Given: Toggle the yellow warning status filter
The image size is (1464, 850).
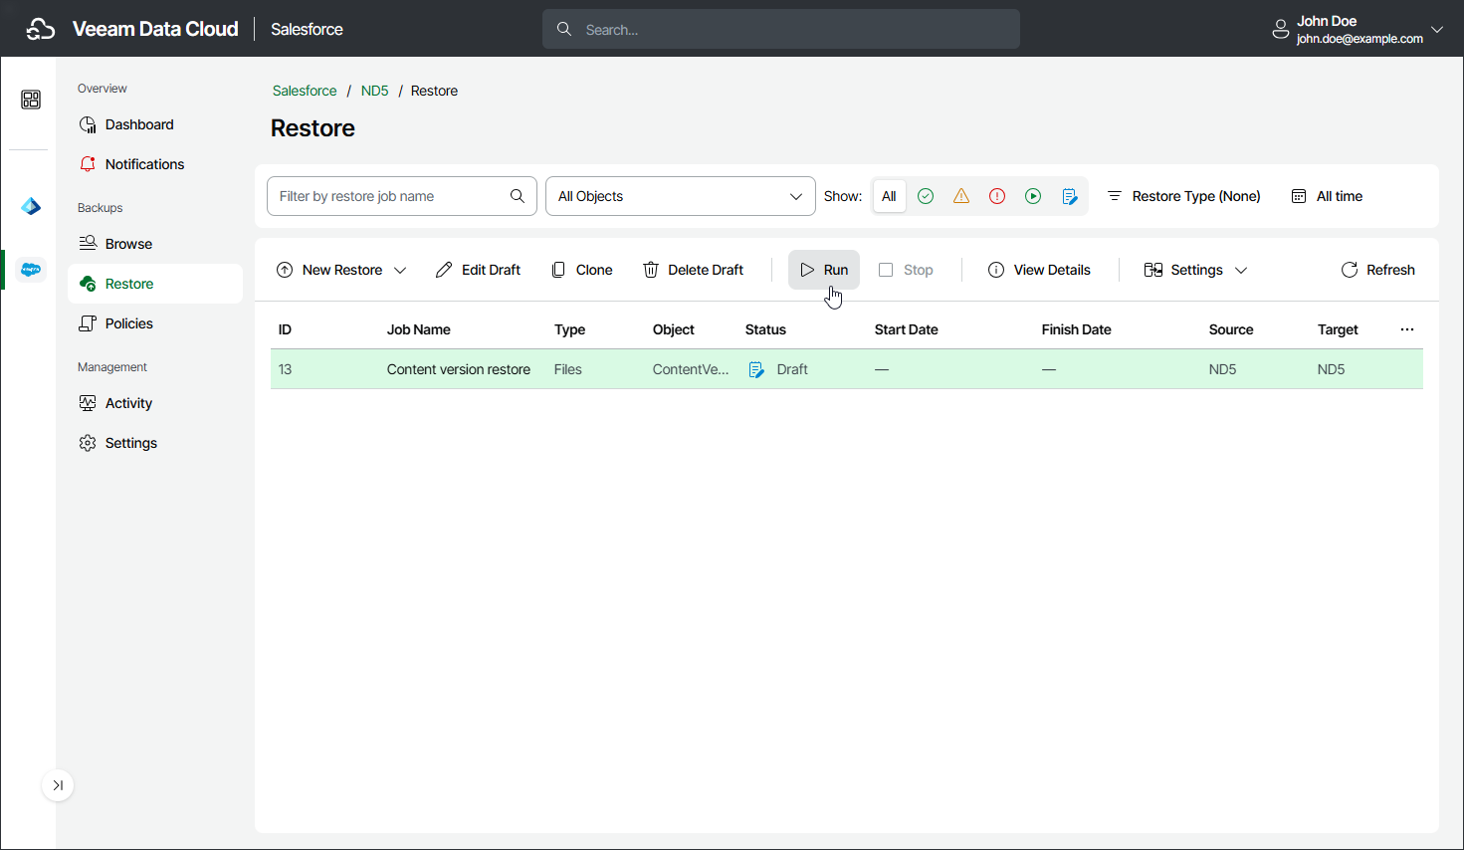Looking at the screenshot, I should click(x=961, y=196).
